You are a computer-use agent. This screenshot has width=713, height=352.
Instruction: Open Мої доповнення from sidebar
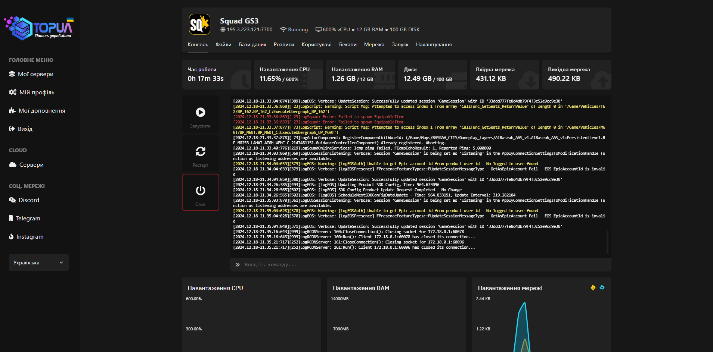(41, 111)
